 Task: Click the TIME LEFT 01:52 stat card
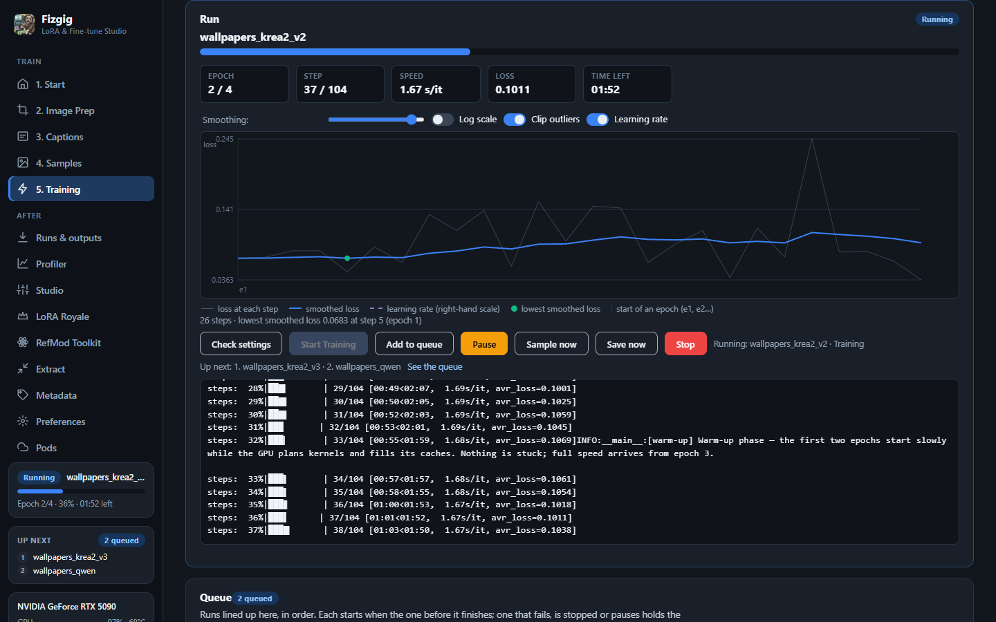[627, 84]
